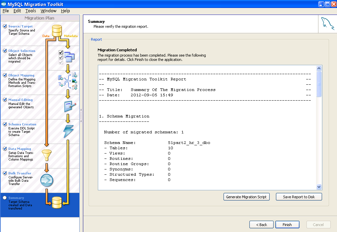Image resolution: width=337 pixels, height=232 pixels.
Task: Click the 'Migration Completed' heading
Action: [117, 50]
